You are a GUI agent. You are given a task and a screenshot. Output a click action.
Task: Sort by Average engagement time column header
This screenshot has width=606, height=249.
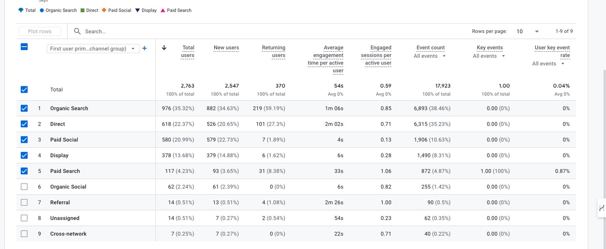[x=326, y=59]
